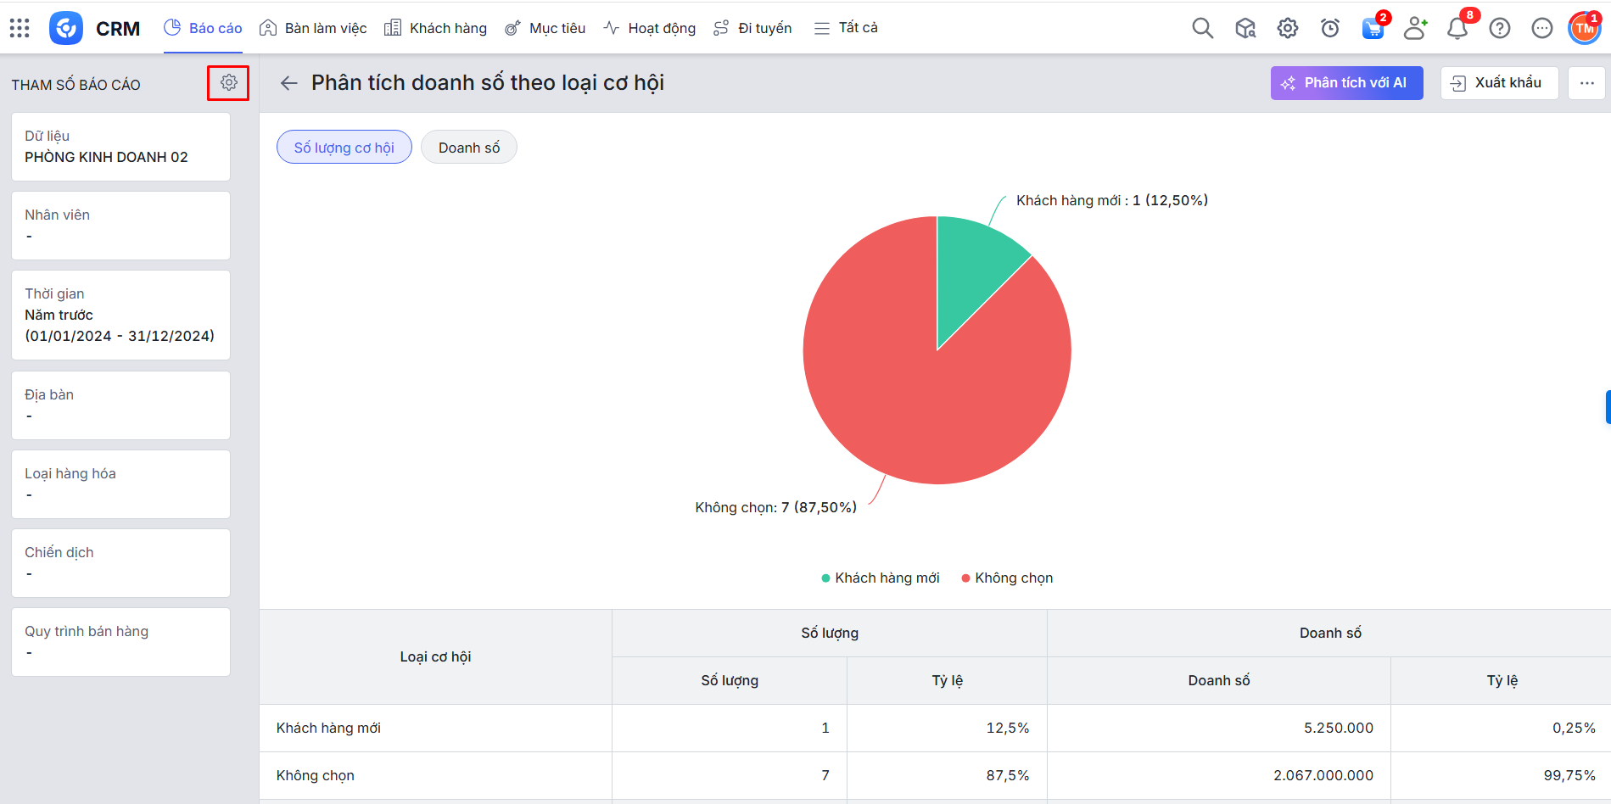This screenshot has height=804, width=1611.
Task: Open the alarm clock reminder icon
Action: pos(1330,28)
